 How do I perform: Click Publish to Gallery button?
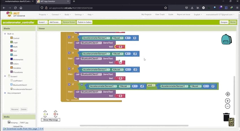click(x=84, y=22)
